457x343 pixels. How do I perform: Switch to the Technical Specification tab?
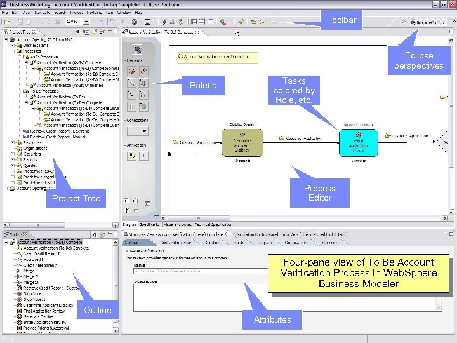(x=213, y=225)
